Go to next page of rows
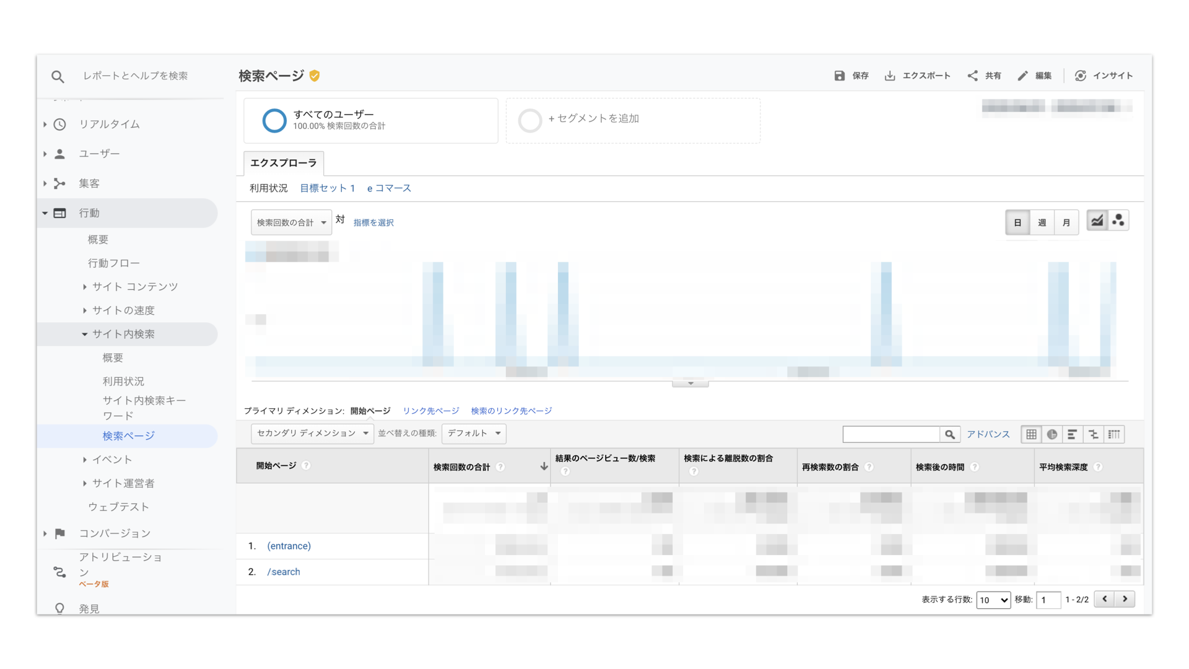Image resolution: width=1189 pixels, height=669 pixels. [x=1125, y=599]
